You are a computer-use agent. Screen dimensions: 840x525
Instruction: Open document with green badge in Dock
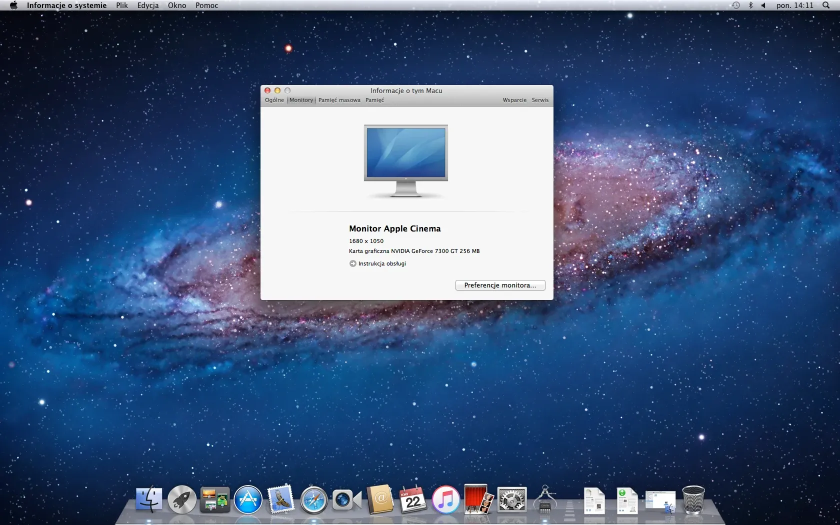tap(627, 500)
